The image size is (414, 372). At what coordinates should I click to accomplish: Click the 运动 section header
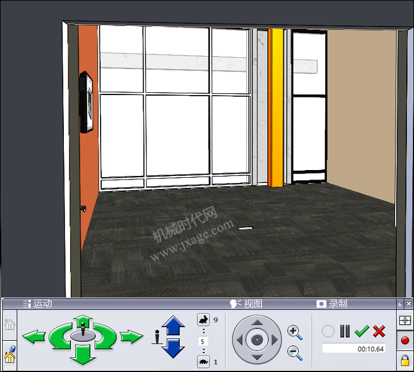(x=37, y=304)
